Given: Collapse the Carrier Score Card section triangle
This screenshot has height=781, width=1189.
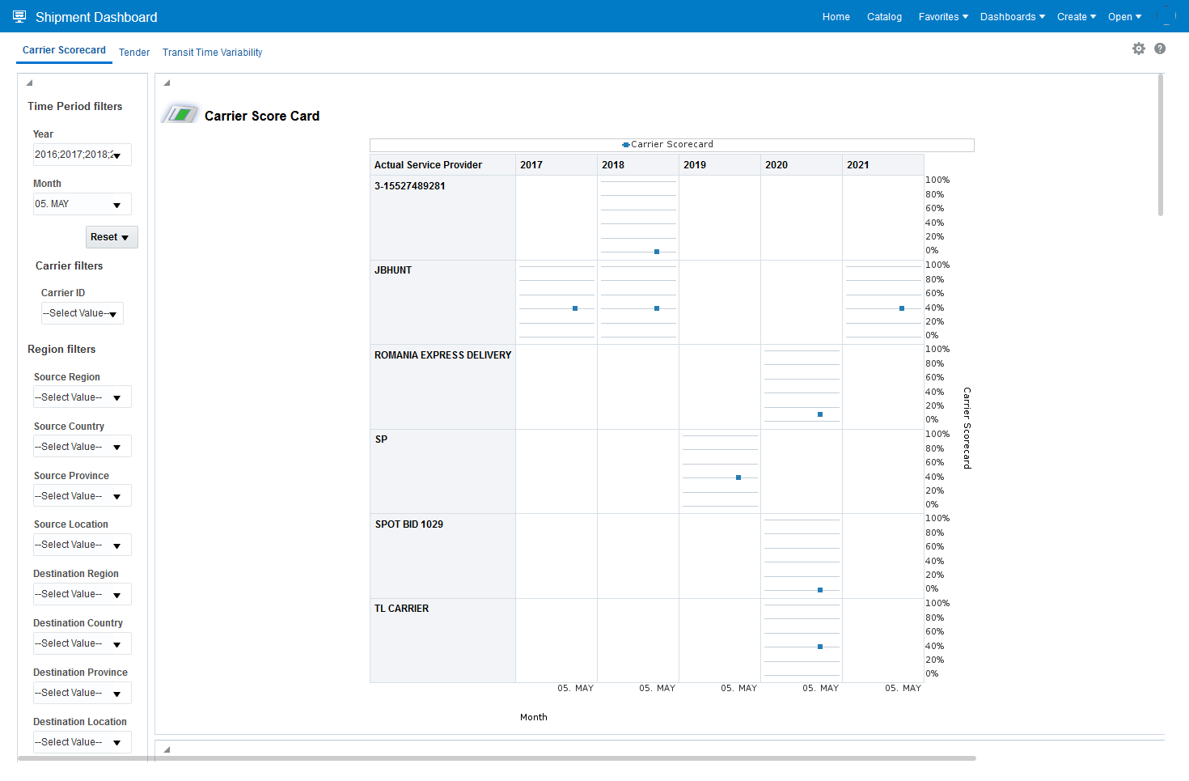Looking at the screenshot, I should click(x=167, y=83).
